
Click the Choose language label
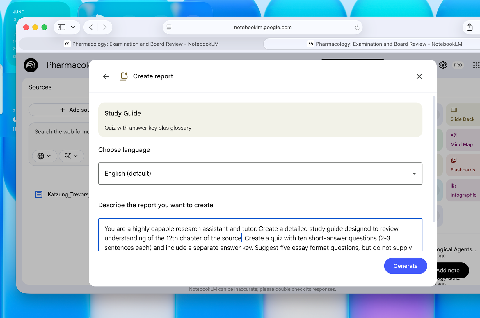tap(124, 150)
